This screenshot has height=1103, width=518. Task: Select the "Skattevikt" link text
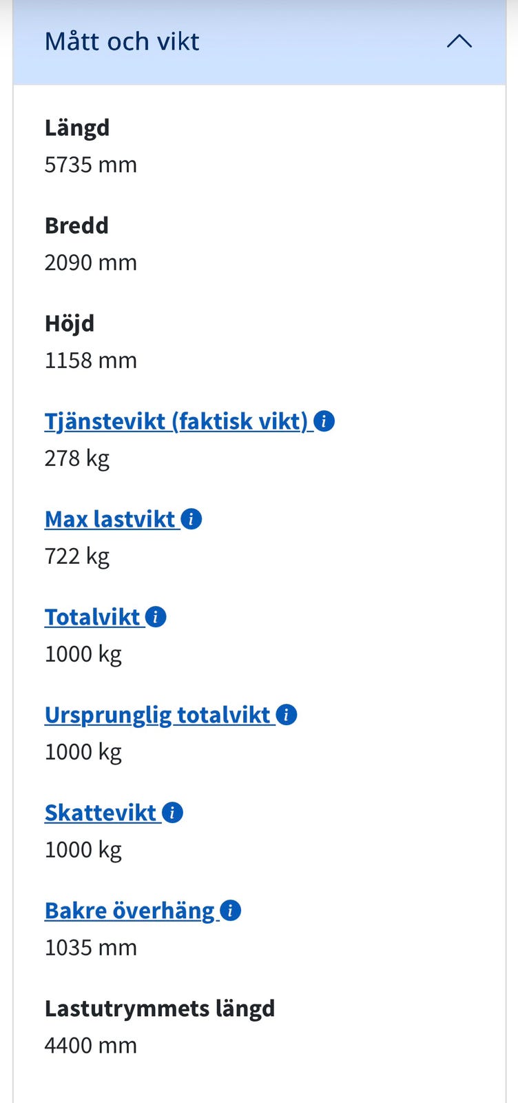[101, 813]
